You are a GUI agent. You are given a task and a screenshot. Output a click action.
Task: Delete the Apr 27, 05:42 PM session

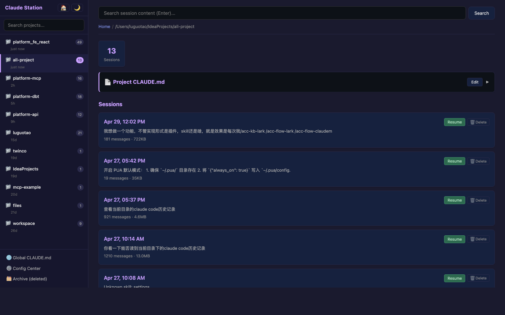click(x=478, y=161)
